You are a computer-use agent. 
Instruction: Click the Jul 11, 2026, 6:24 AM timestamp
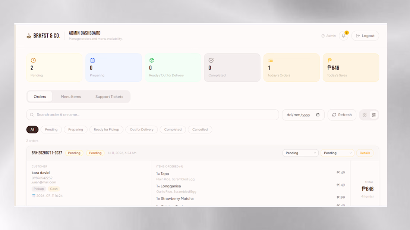(x=122, y=153)
